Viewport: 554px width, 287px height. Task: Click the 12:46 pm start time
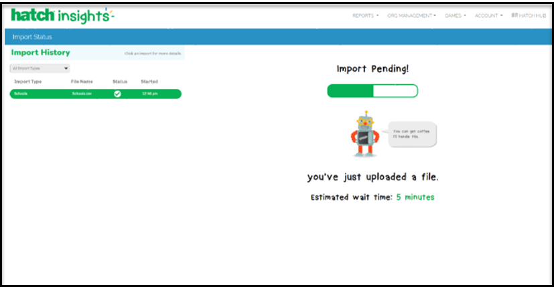(149, 94)
